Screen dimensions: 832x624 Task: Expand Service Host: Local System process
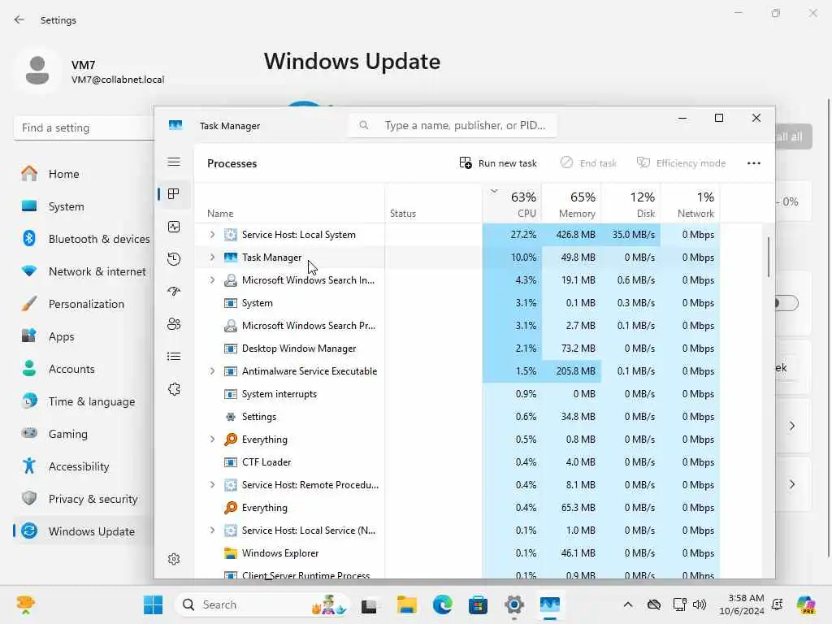click(212, 235)
